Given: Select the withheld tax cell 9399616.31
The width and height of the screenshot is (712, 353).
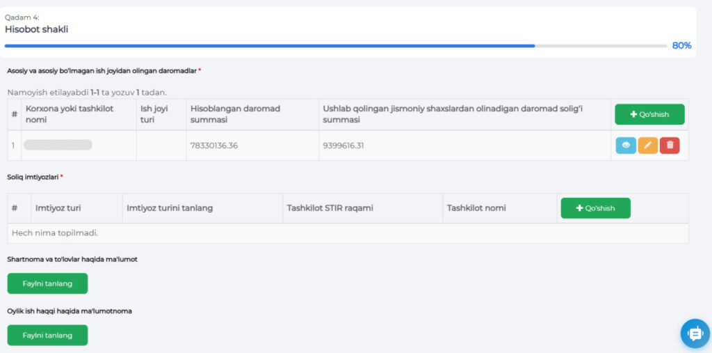Looking at the screenshot, I should pyautogui.click(x=343, y=146).
